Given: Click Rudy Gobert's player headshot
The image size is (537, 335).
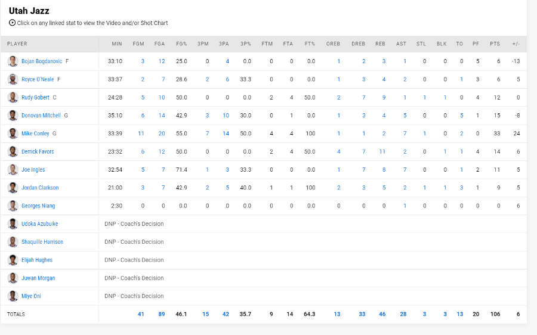Looking at the screenshot, I should 13,98.
